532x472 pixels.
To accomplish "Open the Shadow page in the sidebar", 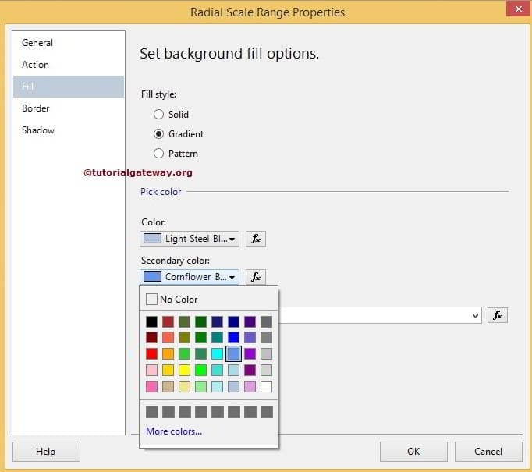I will 38,130.
